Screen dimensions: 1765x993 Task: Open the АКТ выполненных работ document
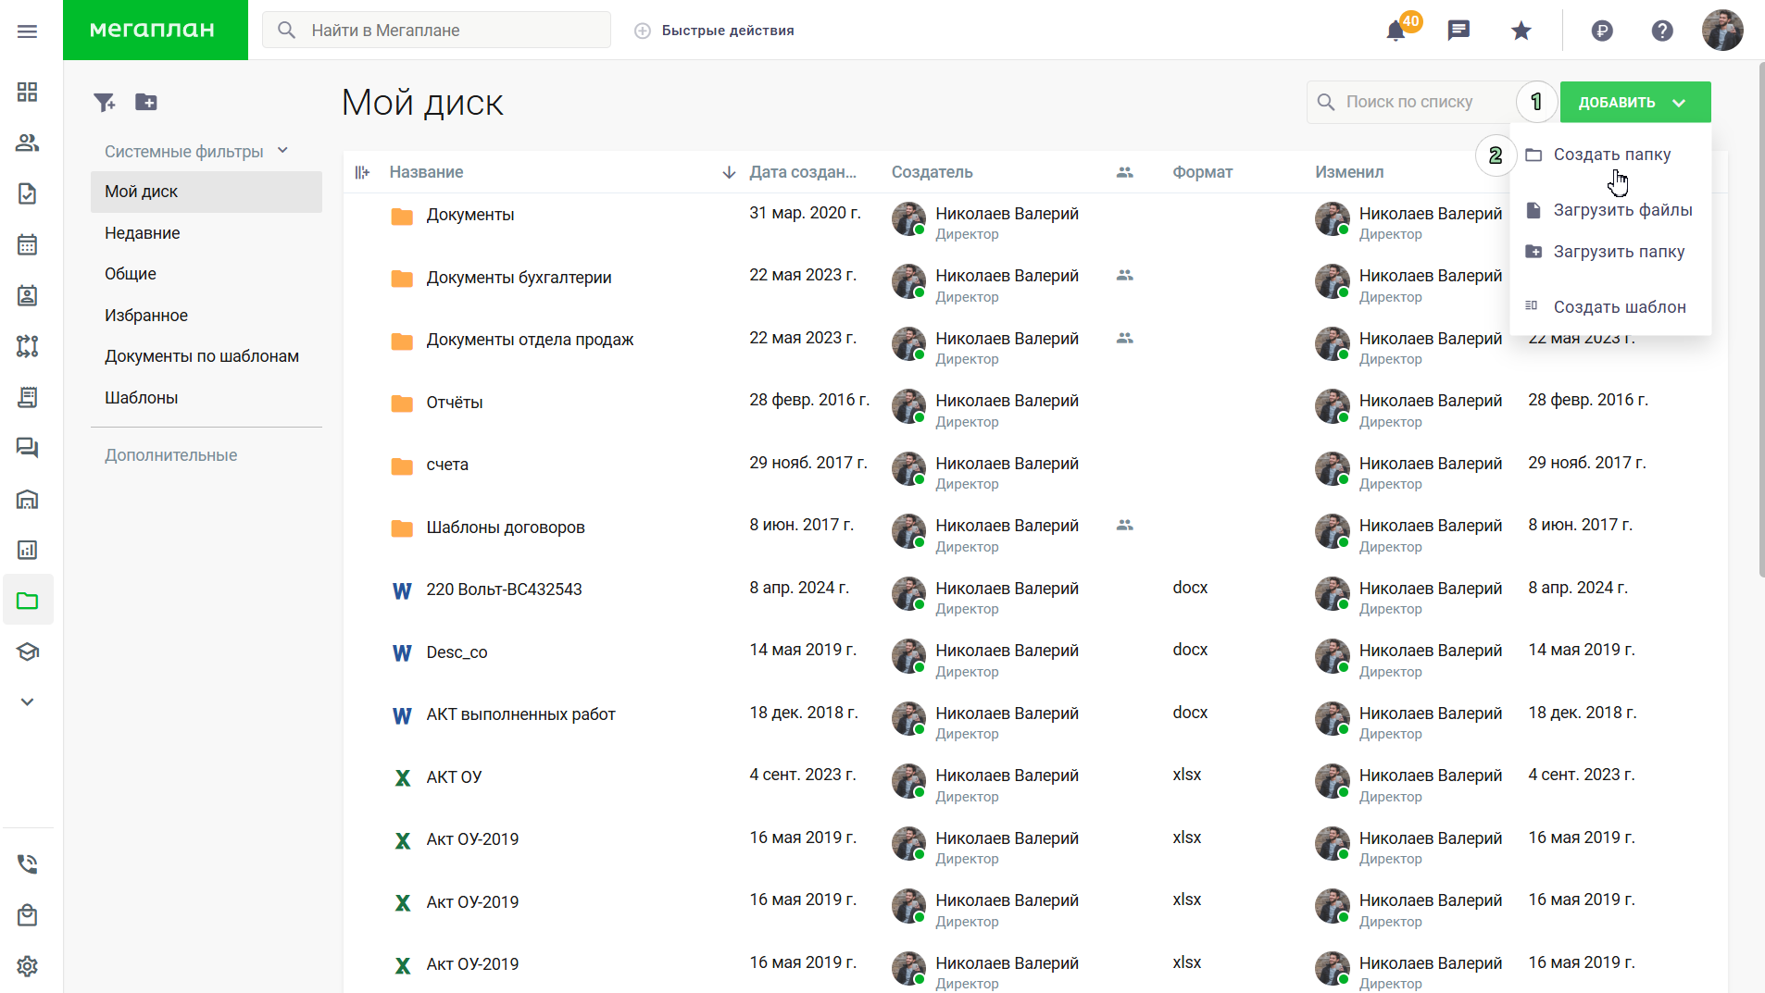point(520,714)
